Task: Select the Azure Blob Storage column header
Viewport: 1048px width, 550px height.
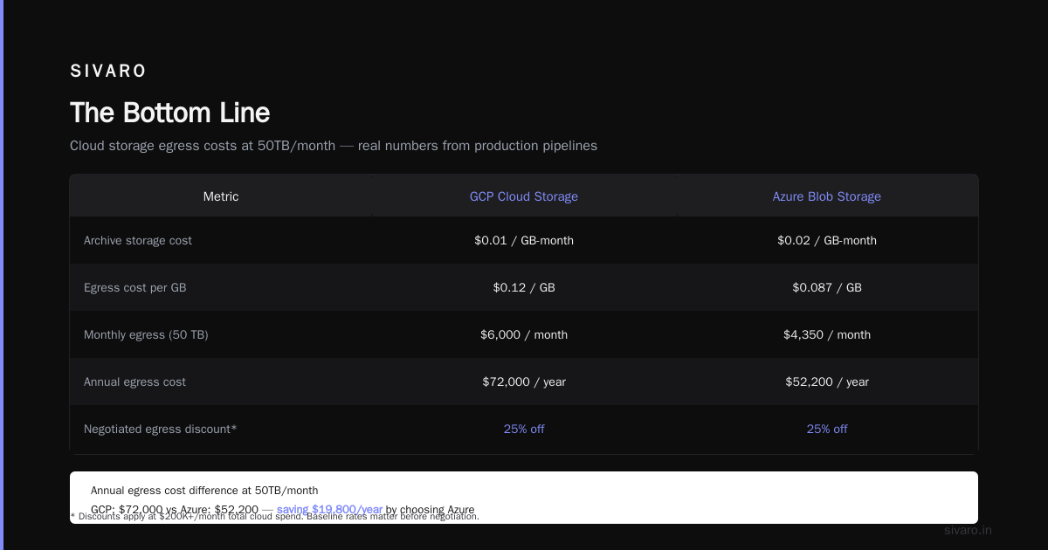Action: pyautogui.click(x=827, y=196)
